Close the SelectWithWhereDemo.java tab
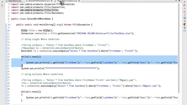Viewport: 187px width, 105px height. [x=51, y=1]
